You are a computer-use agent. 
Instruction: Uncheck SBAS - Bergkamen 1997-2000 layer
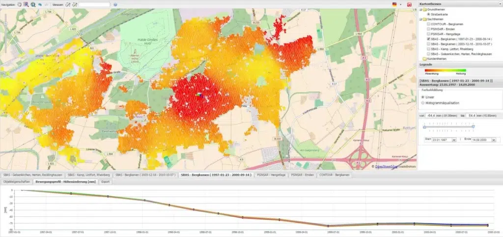point(429,38)
